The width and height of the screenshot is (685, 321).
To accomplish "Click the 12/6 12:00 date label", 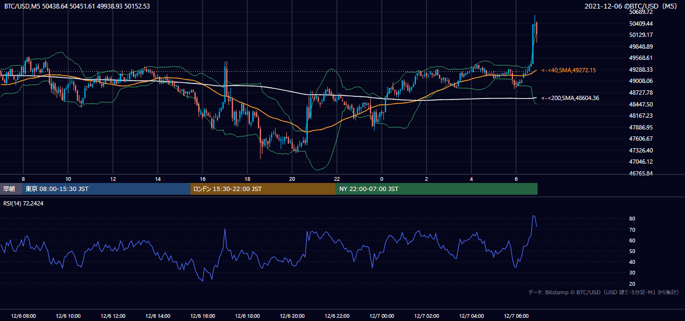I will (113, 316).
